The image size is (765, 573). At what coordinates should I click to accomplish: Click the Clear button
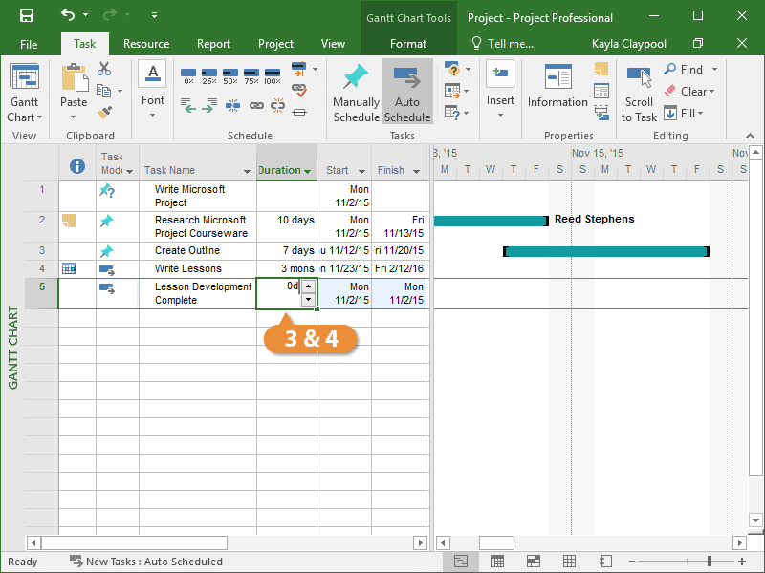point(687,92)
